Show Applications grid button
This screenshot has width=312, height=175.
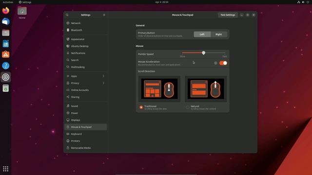tap(5, 169)
